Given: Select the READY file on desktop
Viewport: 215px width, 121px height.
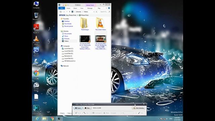Looking at the screenshot, I should (36, 98).
